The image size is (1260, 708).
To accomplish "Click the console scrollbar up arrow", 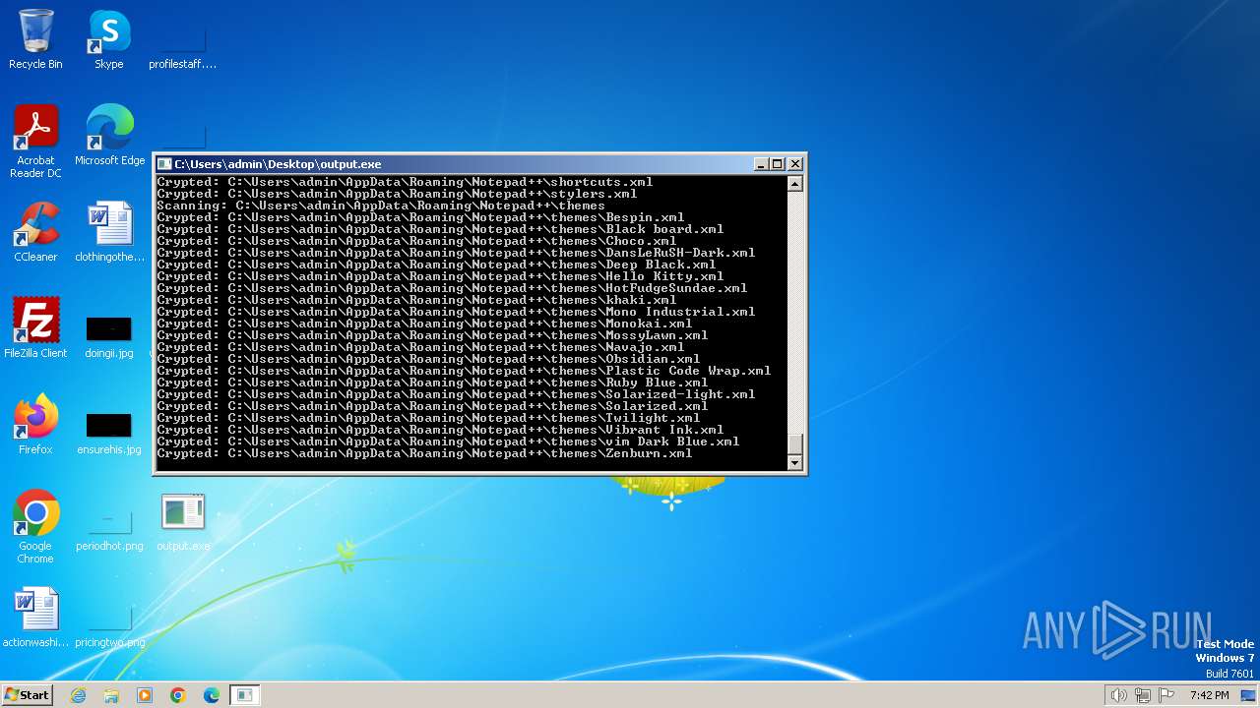I will [x=795, y=184].
